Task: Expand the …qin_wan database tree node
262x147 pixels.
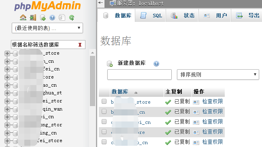Action: [x=7, y=109]
